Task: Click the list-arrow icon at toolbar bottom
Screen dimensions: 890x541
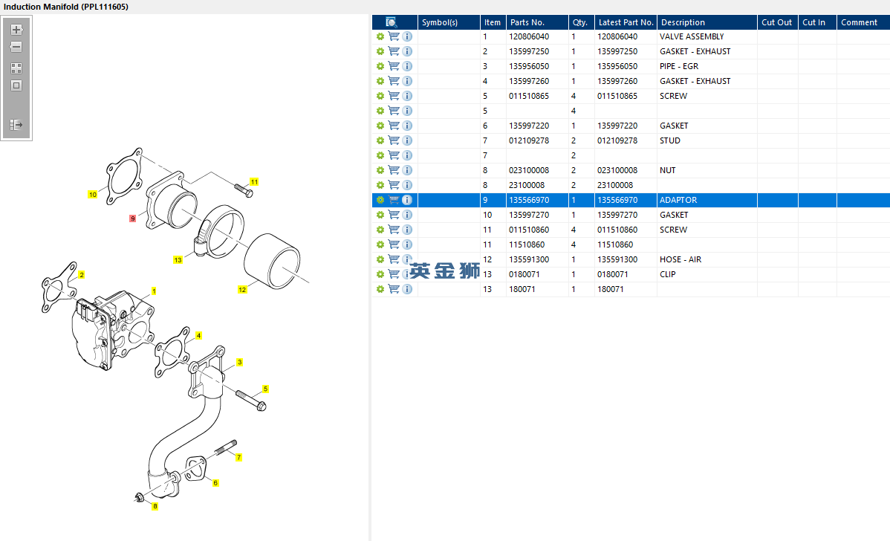Action: [x=16, y=124]
